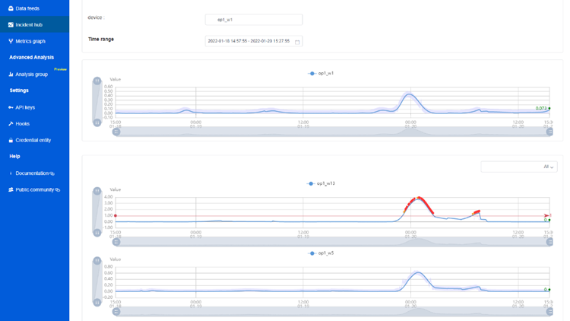This screenshot has width=570, height=321.
Task: Toggle op1_w5 legend series
Action: coord(321,253)
